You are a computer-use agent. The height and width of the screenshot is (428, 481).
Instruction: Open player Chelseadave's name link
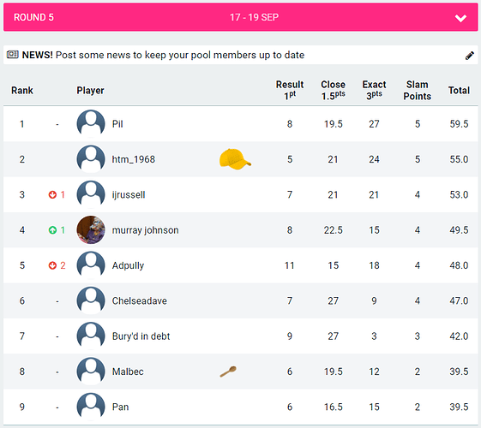click(x=139, y=301)
